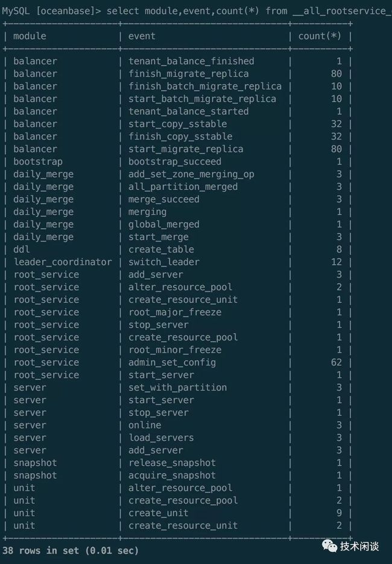Image resolution: width=392 pixels, height=564 pixels.
Task: Click the release_snapshot event entry
Action: coord(172,463)
